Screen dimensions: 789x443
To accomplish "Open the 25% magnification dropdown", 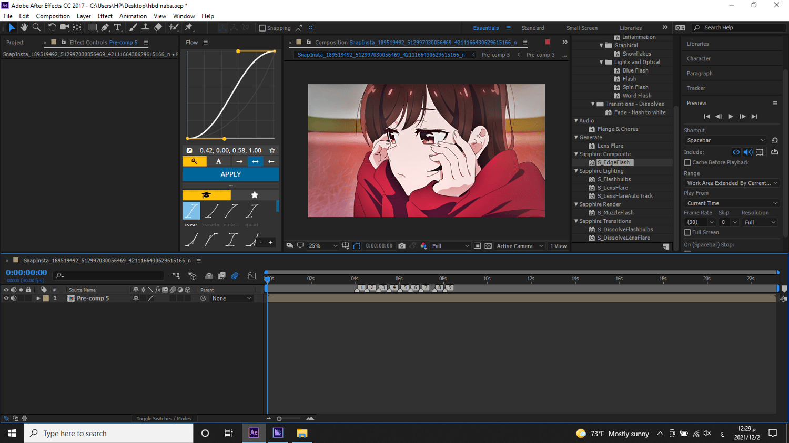I will pyautogui.click(x=323, y=246).
